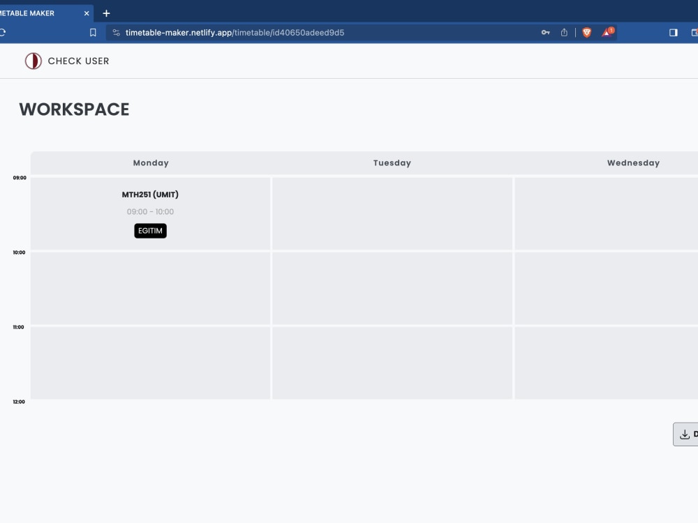Toggle the browser sidebar panel icon
The image size is (698, 523).
pyautogui.click(x=673, y=33)
